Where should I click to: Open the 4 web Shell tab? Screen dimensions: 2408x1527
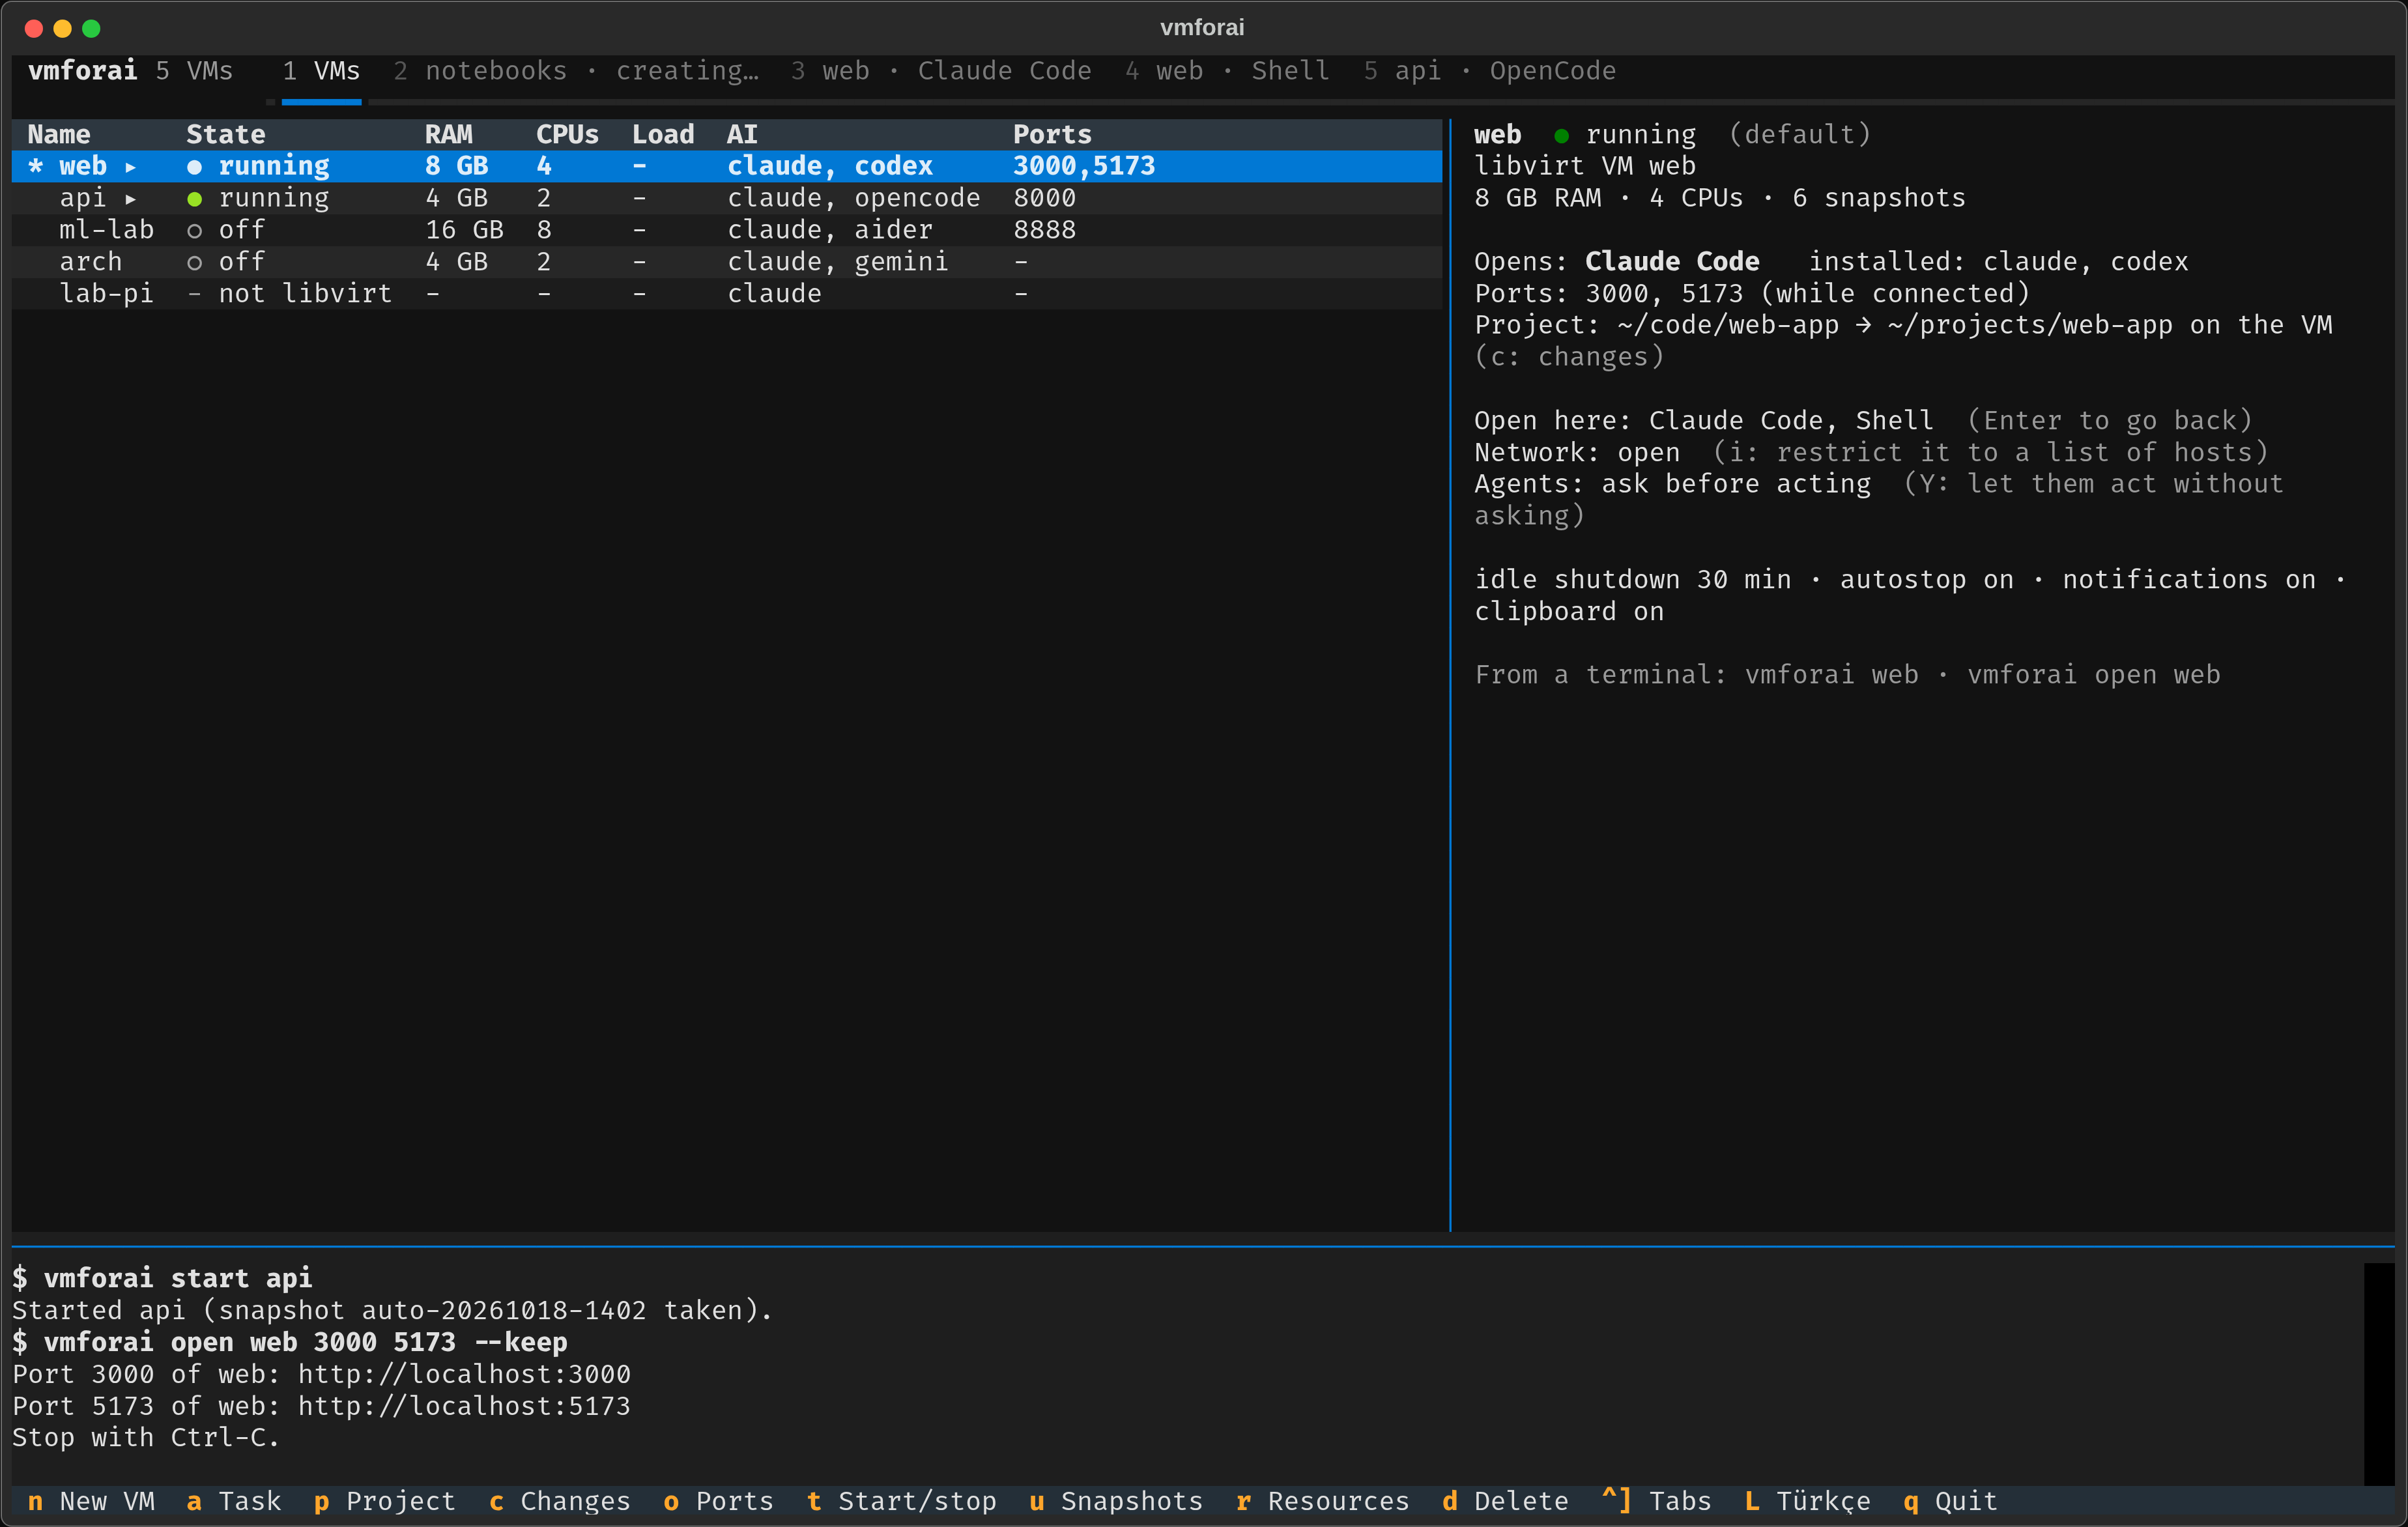click(1227, 71)
